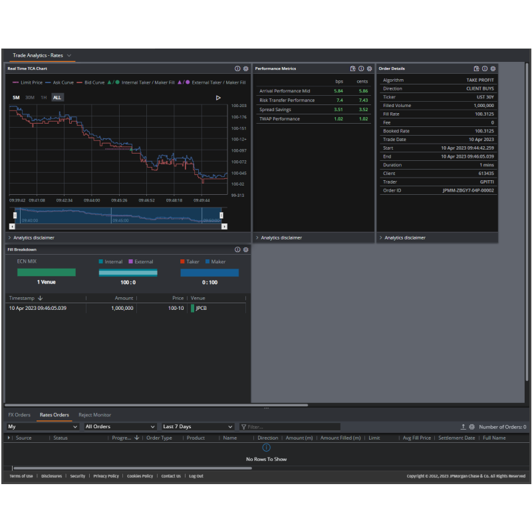Export the Order Details panel

(476, 68)
